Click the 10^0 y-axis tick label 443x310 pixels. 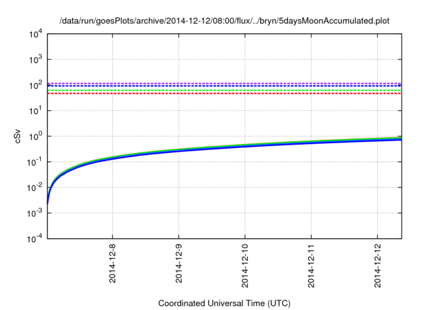pos(36,136)
